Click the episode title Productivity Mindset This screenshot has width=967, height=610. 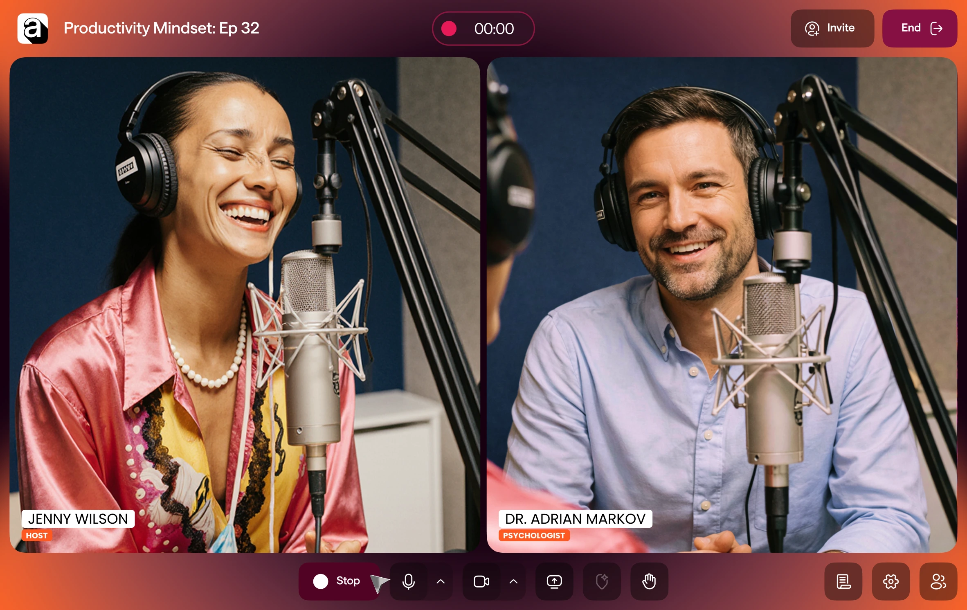point(161,28)
